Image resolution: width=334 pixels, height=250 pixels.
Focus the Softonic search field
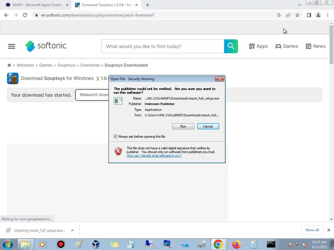[x=163, y=46]
